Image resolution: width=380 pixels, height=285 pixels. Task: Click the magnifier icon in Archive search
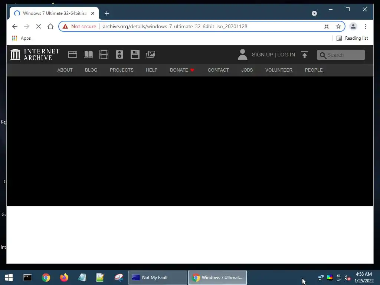322,55
